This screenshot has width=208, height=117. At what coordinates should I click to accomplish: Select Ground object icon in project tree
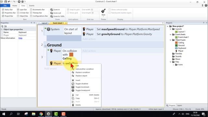tap(176, 45)
